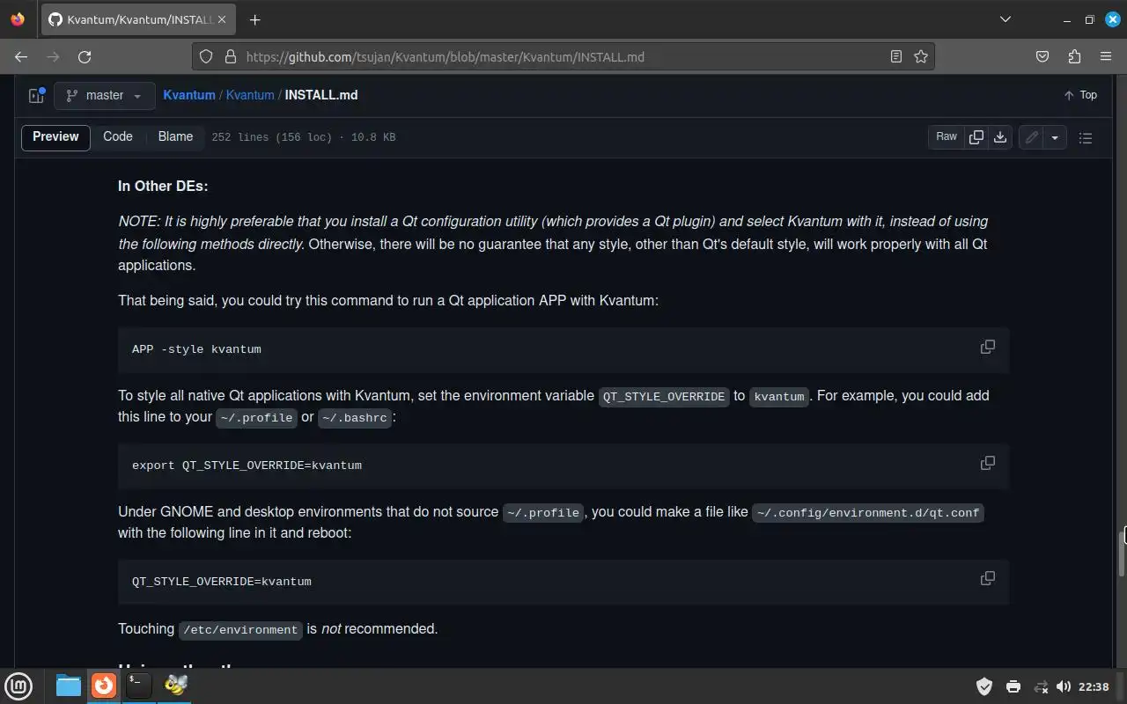Screen dimensions: 1127x704
Task: Open the Kvantum repository root breadcrumb
Action: [x=189, y=95]
